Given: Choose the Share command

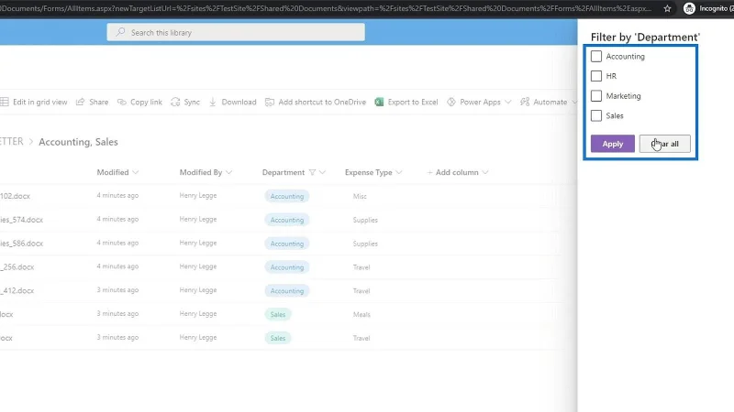Looking at the screenshot, I should 93,102.
